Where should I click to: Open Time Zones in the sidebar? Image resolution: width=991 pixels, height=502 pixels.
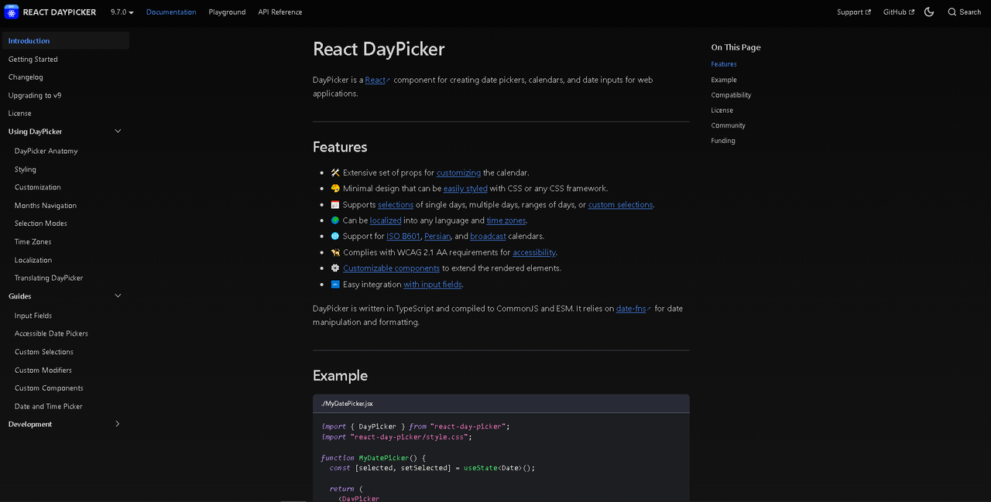tap(33, 242)
